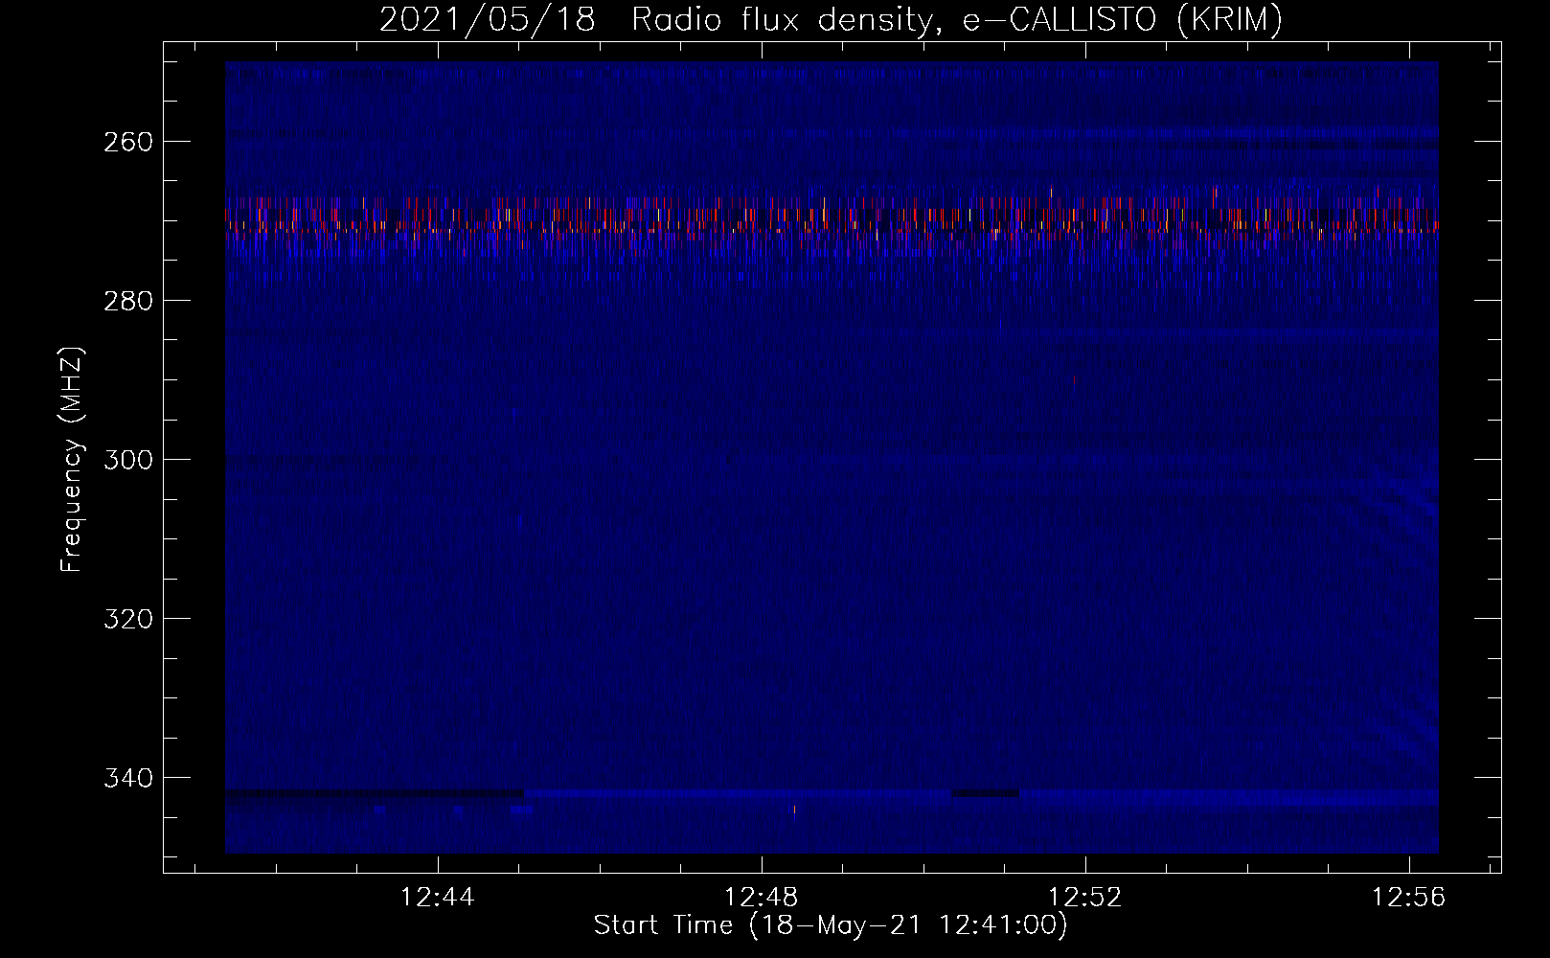The image size is (1550, 958).
Task: Select the Frequency (MHZ) axis label
Action: tap(73, 459)
